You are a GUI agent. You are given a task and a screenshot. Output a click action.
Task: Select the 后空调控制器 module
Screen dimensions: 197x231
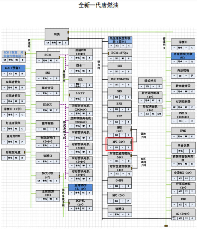click(x=150, y=97)
